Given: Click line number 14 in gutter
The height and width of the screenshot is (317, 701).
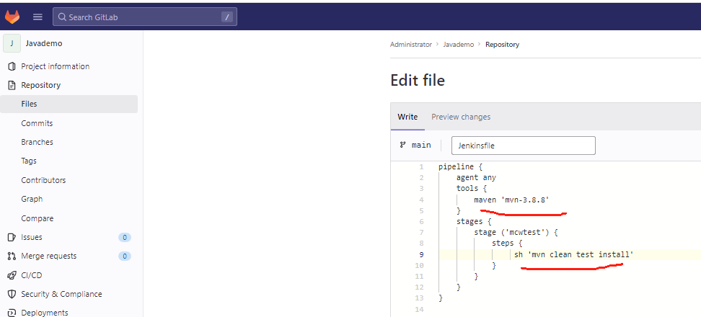Looking at the screenshot, I should [x=419, y=309].
